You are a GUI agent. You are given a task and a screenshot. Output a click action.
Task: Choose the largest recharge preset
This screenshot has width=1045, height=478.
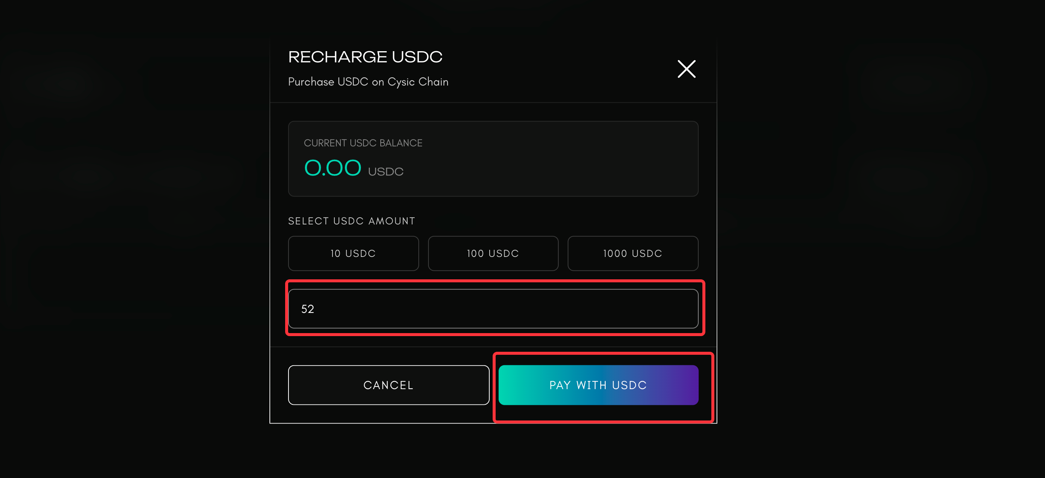[x=633, y=253]
